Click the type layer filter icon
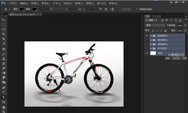188x113 pixels. click(x=171, y=20)
